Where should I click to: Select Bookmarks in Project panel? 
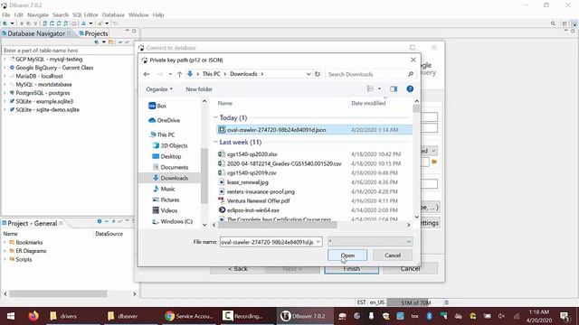click(29, 243)
